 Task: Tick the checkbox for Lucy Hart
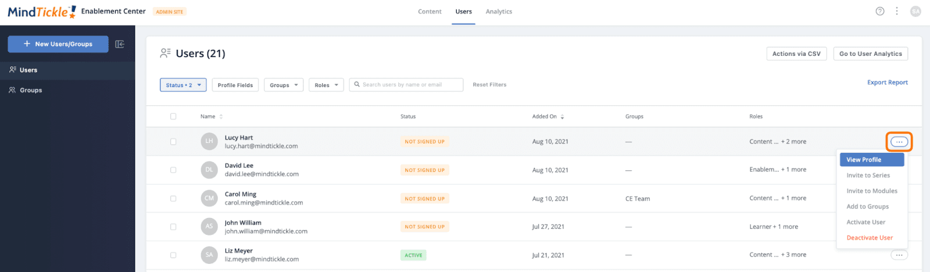point(173,142)
